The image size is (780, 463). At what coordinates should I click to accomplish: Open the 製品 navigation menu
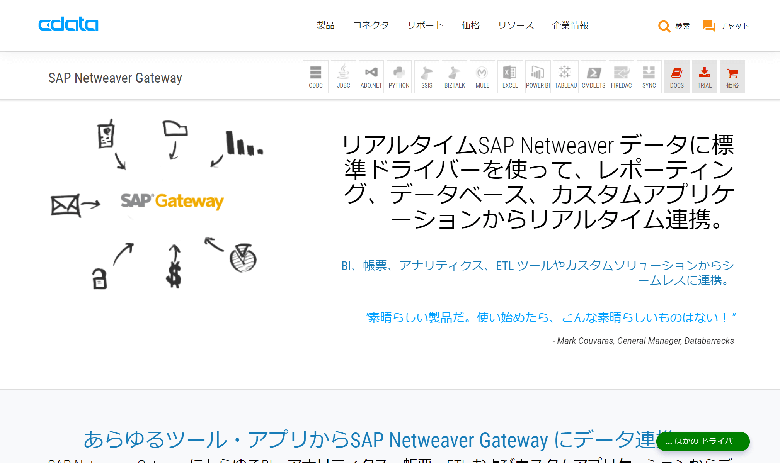325,25
